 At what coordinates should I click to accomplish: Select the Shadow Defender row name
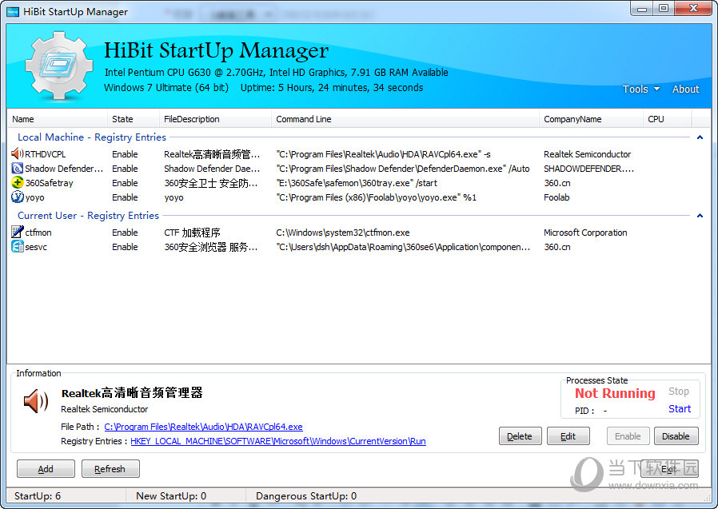(64, 169)
